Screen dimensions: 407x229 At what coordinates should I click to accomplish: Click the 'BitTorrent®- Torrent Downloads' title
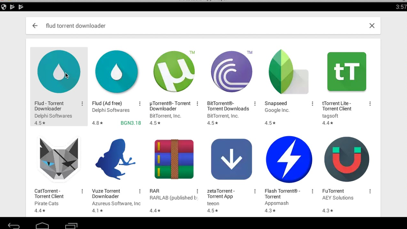pyautogui.click(x=228, y=106)
